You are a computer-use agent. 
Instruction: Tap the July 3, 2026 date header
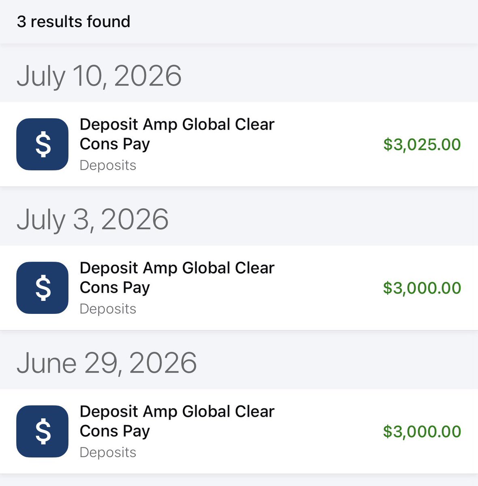pyautogui.click(x=92, y=220)
